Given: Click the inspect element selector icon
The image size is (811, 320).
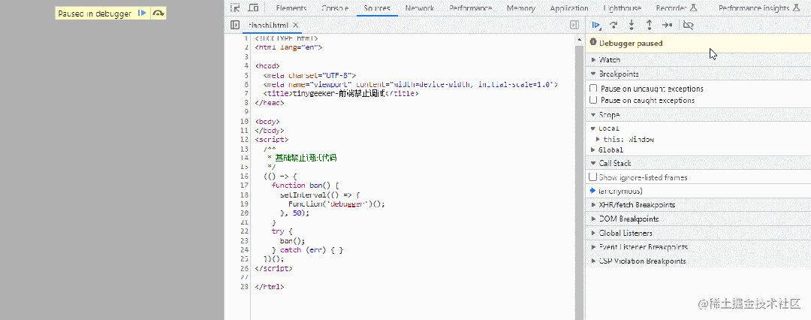Looking at the screenshot, I should 235,8.
